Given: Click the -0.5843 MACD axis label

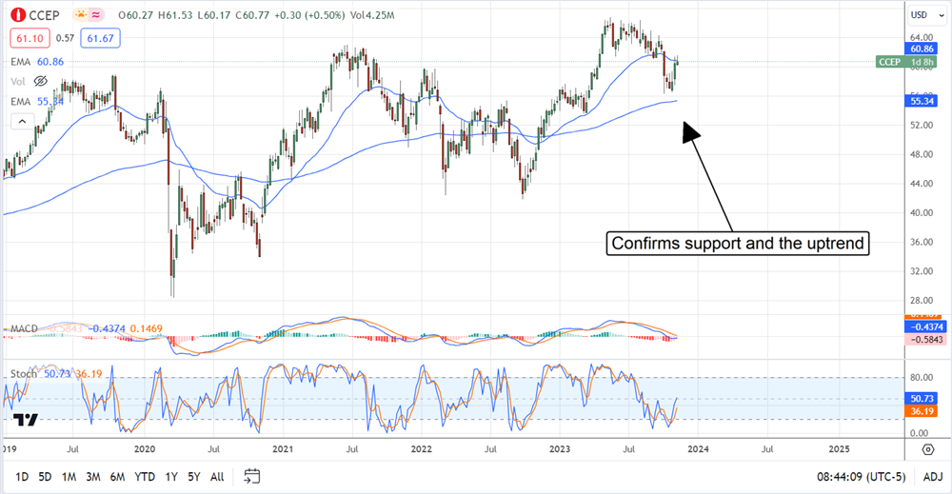Looking at the screenshot, I should coord(925,340).
